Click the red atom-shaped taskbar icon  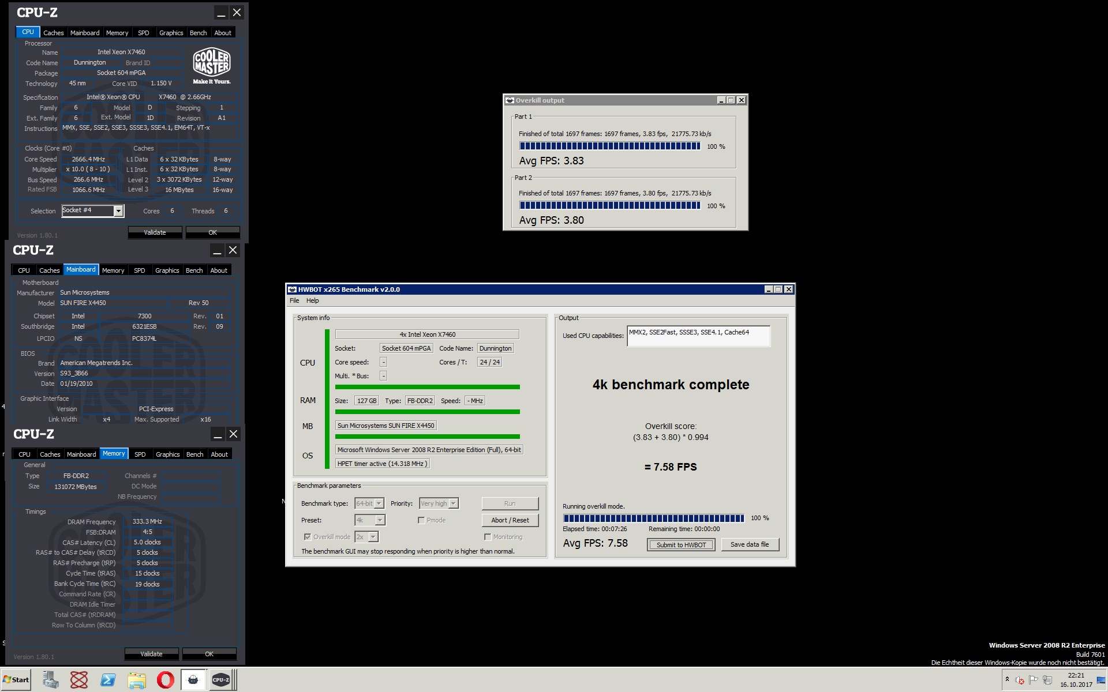click(79, 680)
